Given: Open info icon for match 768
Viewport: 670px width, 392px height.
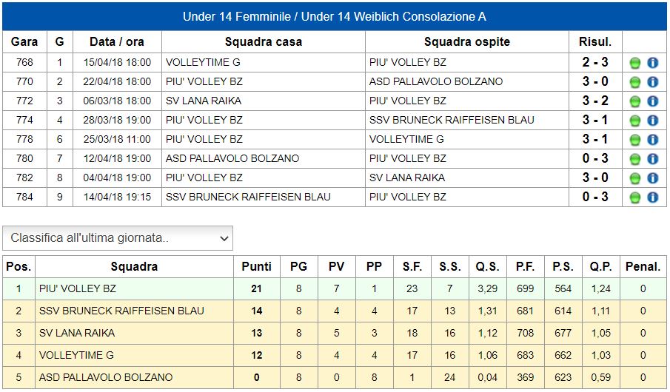Looking at the screenshot, I should point(652,63).
